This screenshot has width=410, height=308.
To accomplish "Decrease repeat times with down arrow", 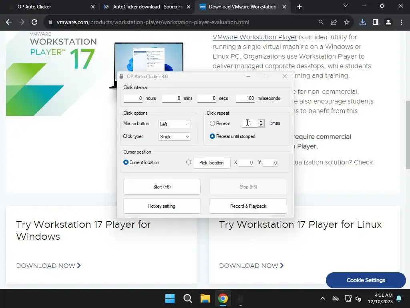I will tap(261, 125).
